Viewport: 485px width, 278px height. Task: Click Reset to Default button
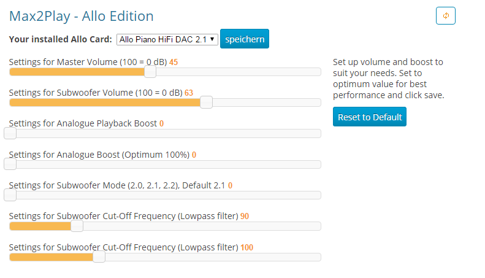(x=369, y=117)
